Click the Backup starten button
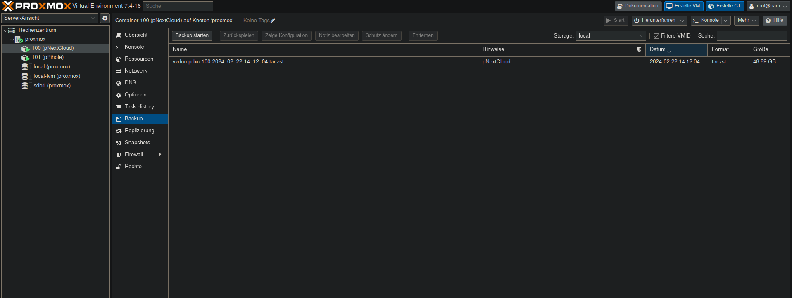Image resolution: width=792 pixels, height=298 pixels. pyautogui.click(x=192, y=36)
